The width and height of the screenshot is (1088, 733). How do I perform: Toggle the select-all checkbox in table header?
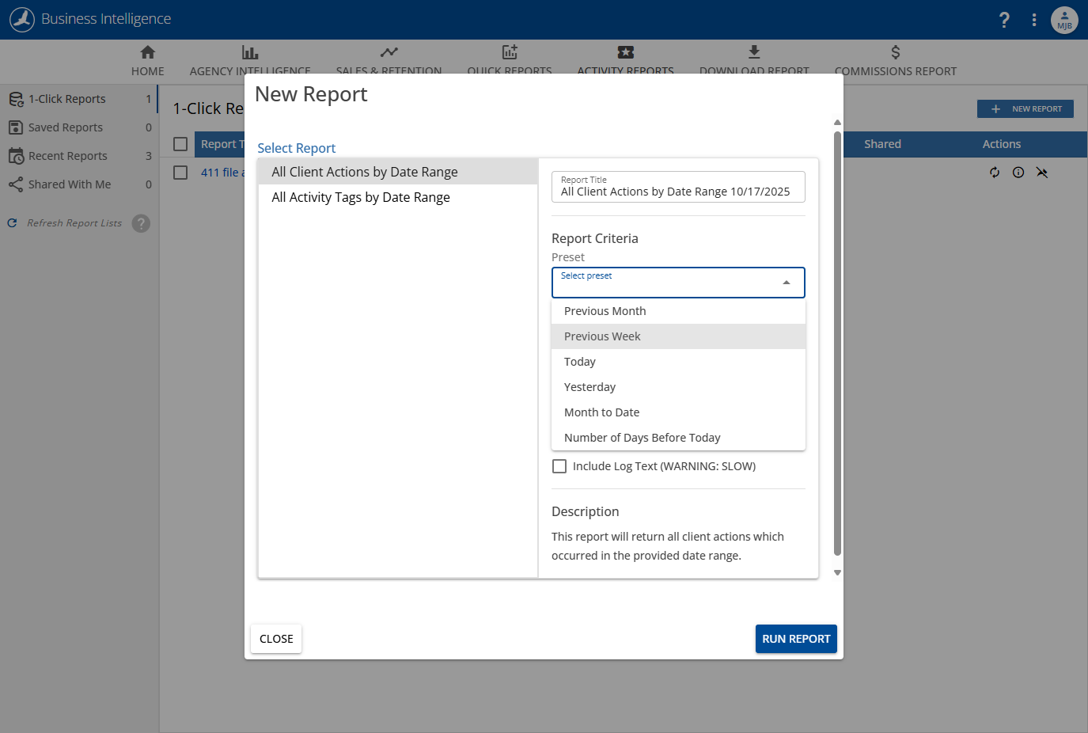(x=180, y=144)
